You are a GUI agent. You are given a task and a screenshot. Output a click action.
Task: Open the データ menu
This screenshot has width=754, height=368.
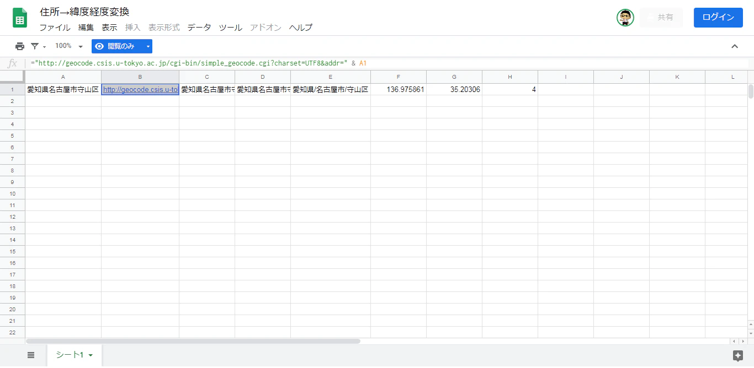click(x=199, y=28)
